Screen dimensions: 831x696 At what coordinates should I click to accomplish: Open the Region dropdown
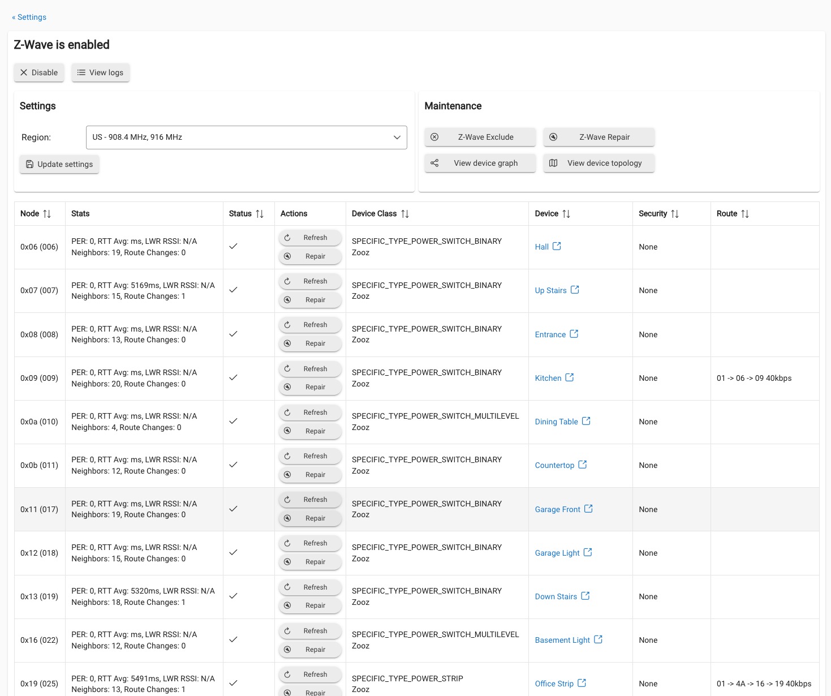click(x=247, y=138)
